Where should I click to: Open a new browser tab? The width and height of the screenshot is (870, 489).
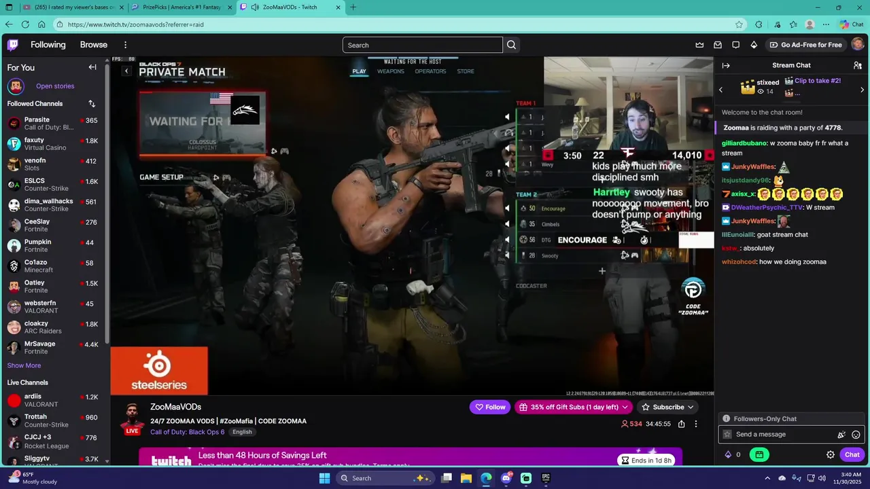click(353, 7)
